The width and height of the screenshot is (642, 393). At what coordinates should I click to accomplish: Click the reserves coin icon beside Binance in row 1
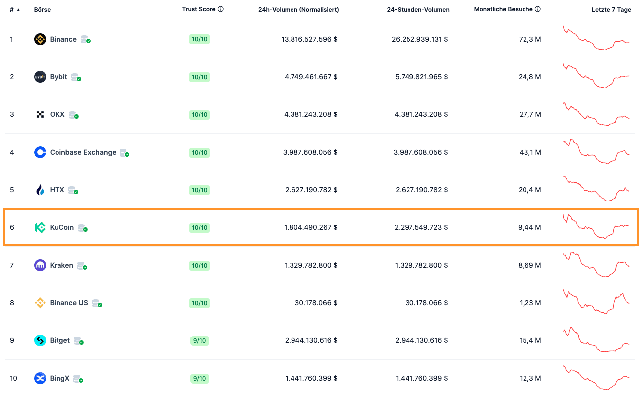(x=85, y=40)
